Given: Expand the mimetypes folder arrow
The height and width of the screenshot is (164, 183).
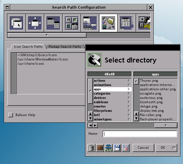Looking at the screenshot, I should [129, 119].
